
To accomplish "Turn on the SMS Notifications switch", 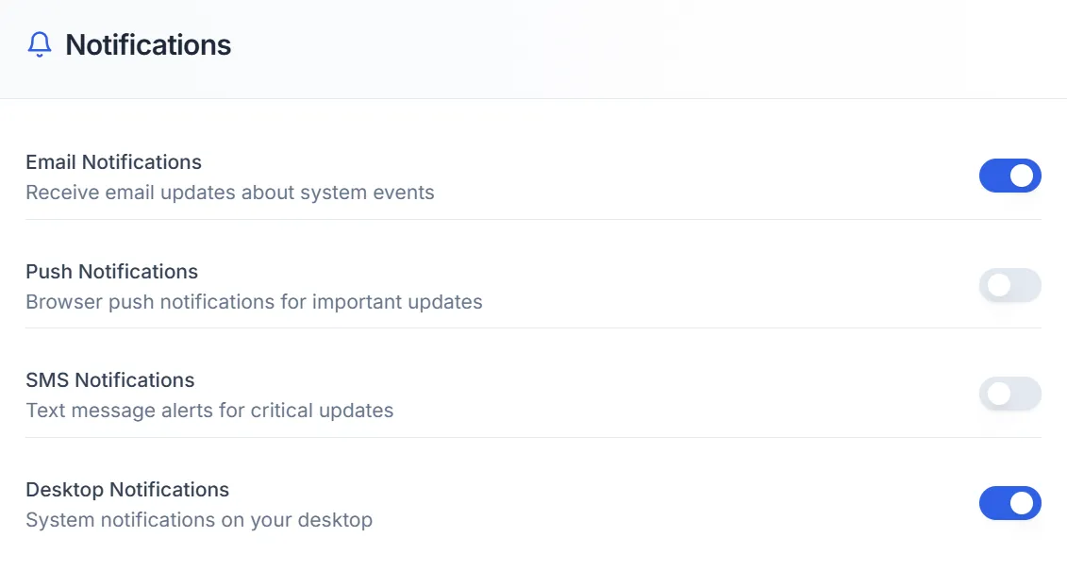I will (1009, 395).
